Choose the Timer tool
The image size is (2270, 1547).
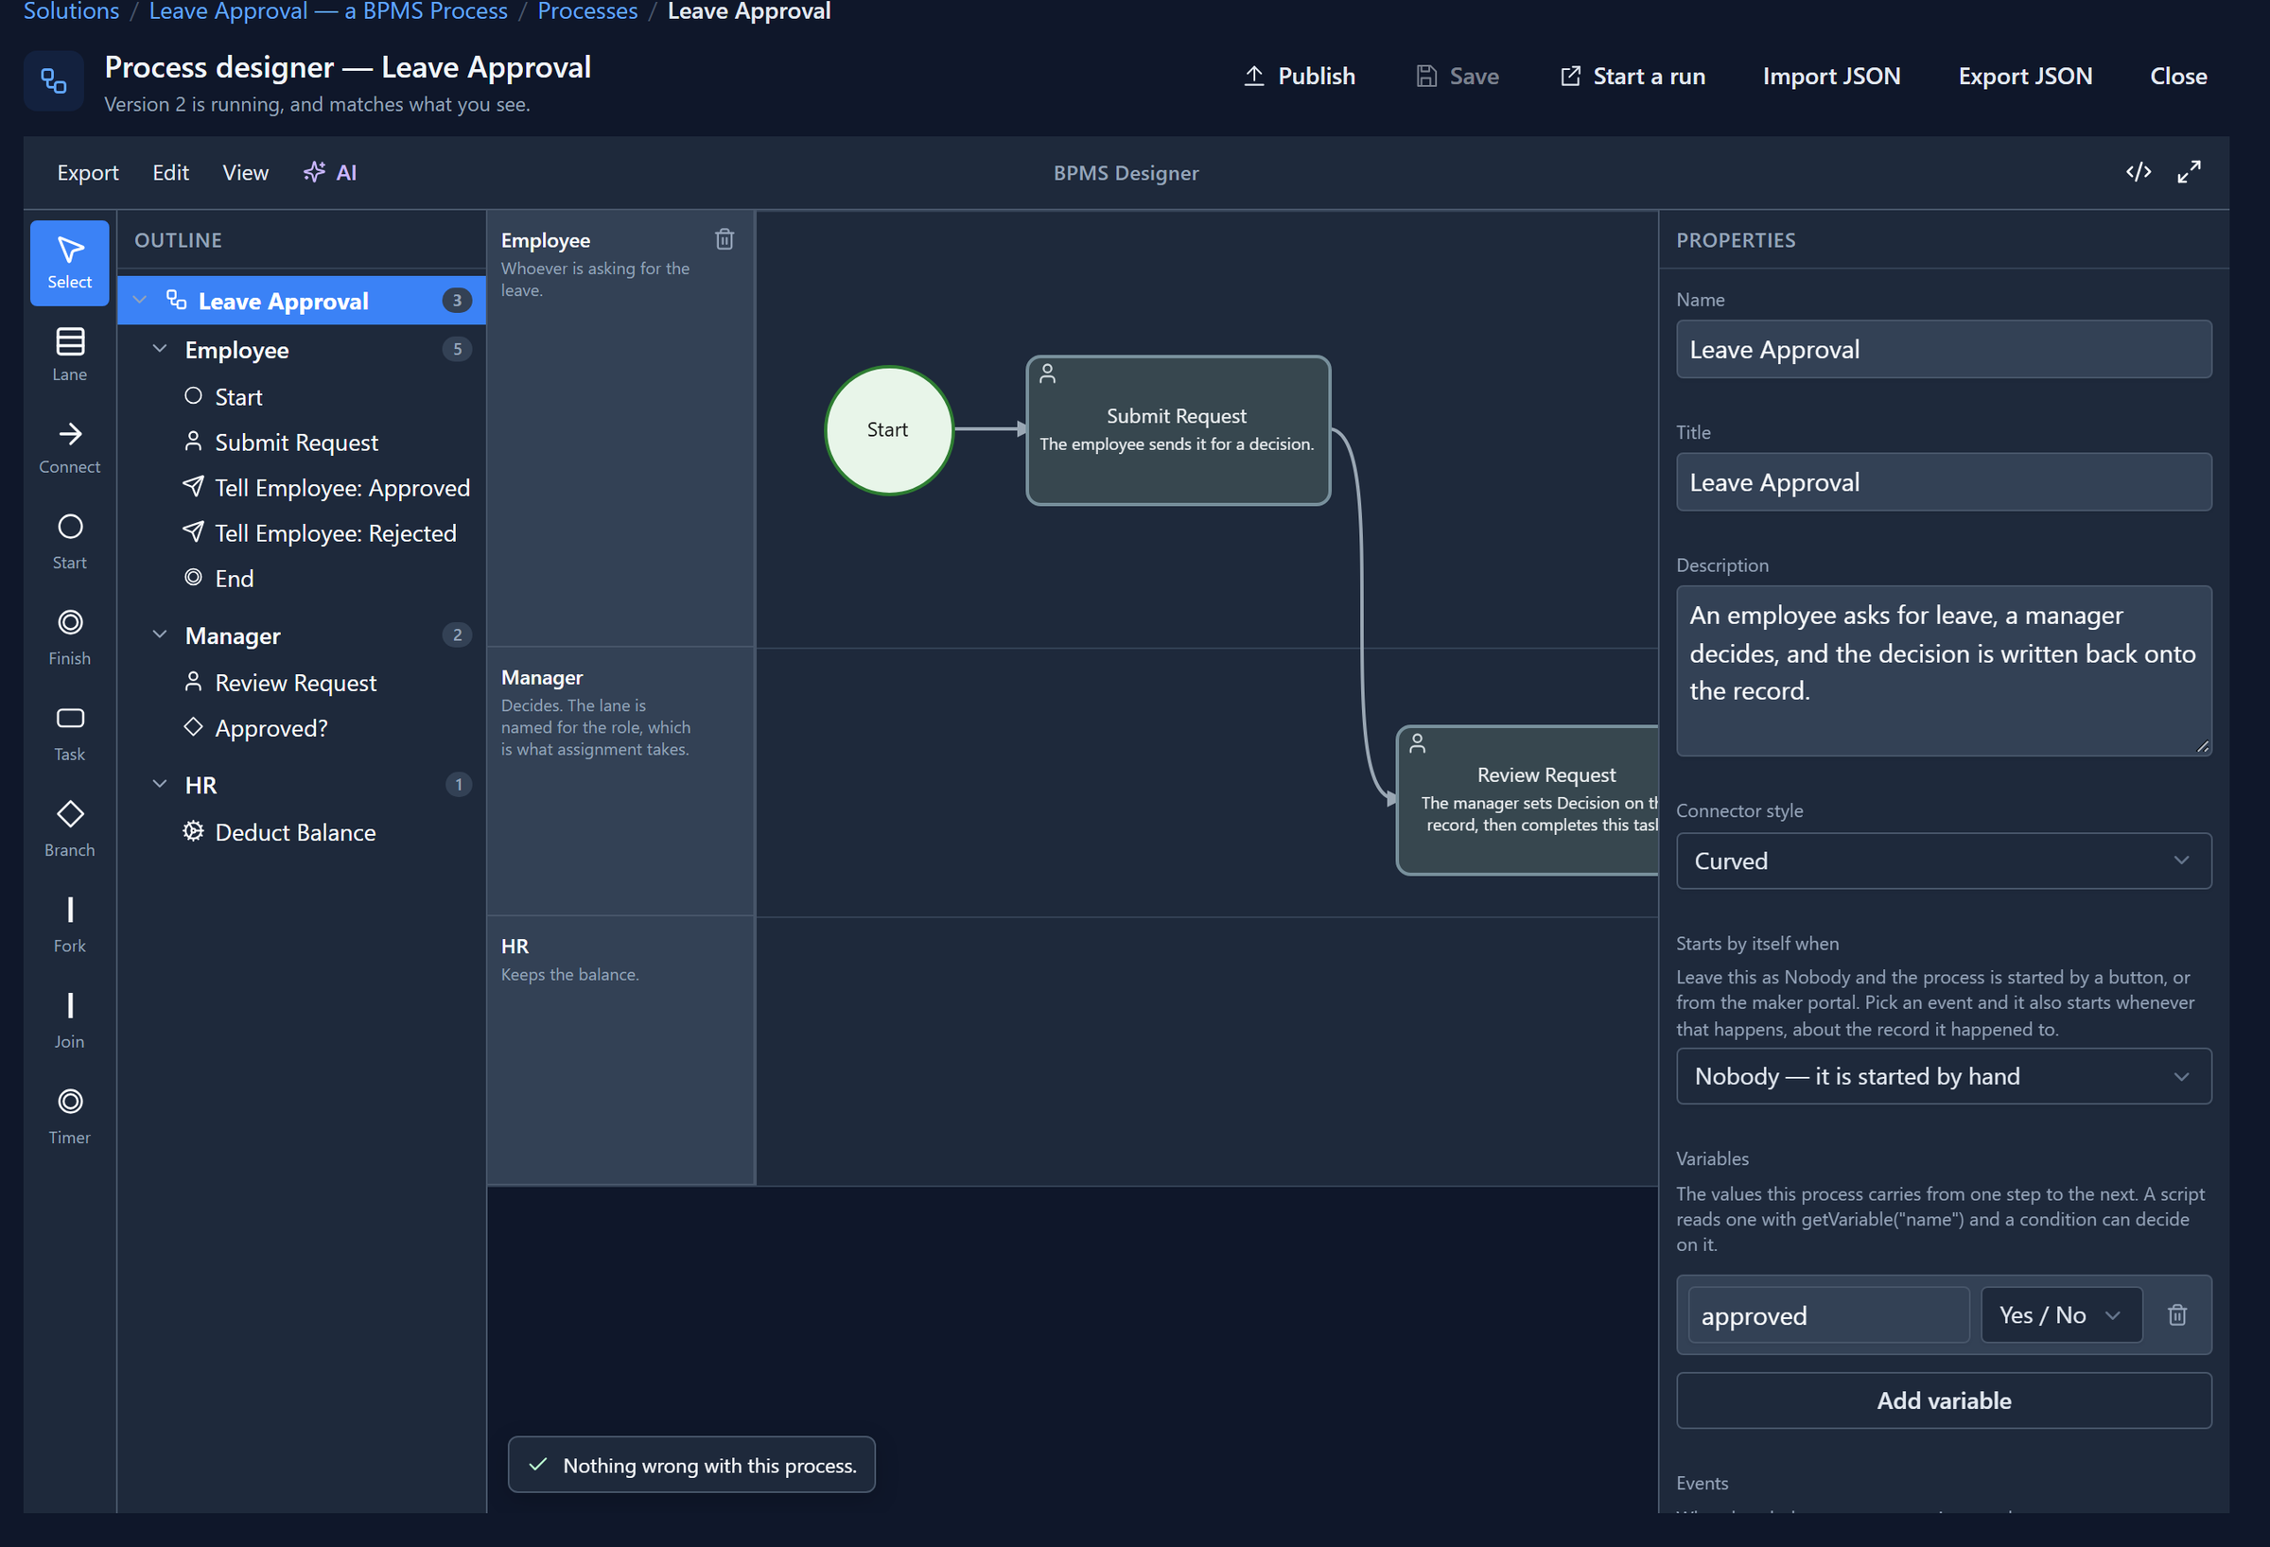pyautogui.click(x=69, y=1117)
